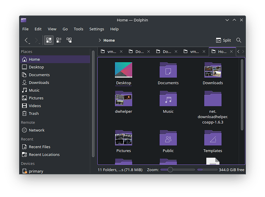
Task: Expand the breadcrumb chevron before Home
Action: 99,40
